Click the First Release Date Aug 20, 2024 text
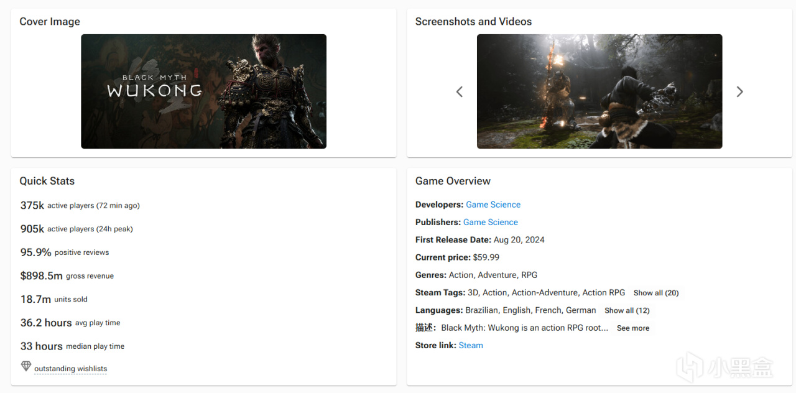The width and height of the screenshot is (796, 393). (x=480, y=239)
